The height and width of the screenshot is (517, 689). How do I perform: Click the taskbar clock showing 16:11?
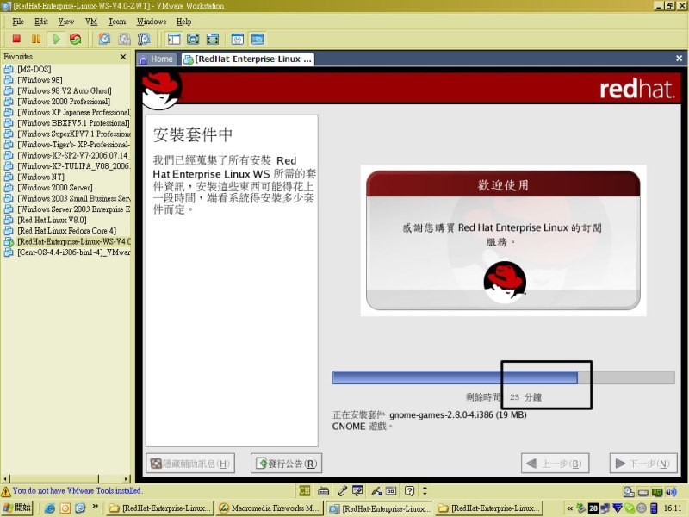click(673, 508)
